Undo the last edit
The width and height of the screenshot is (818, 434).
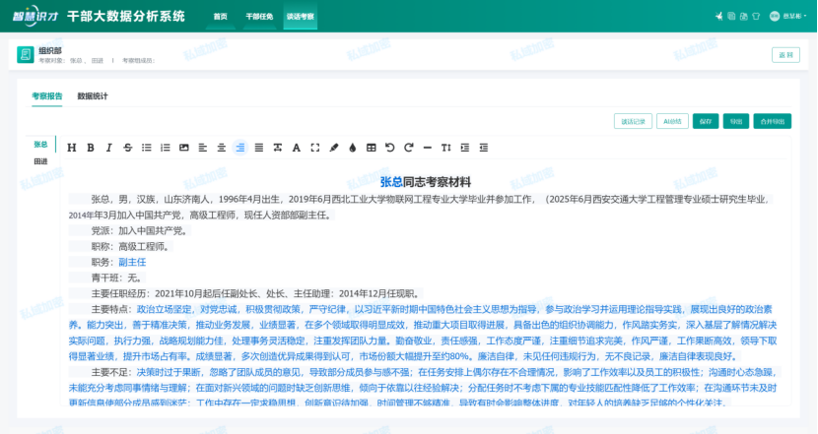pos(389,148)
